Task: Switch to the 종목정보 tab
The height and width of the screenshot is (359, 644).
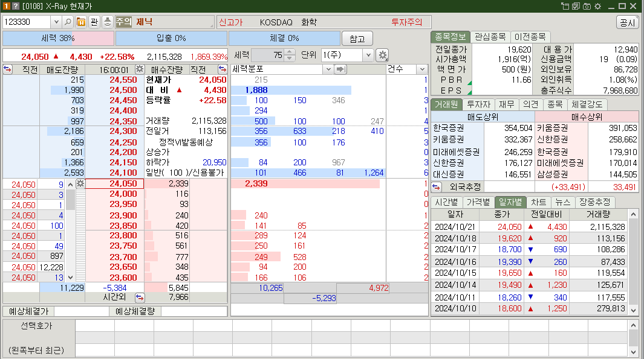Action: [x=450, y=37]
